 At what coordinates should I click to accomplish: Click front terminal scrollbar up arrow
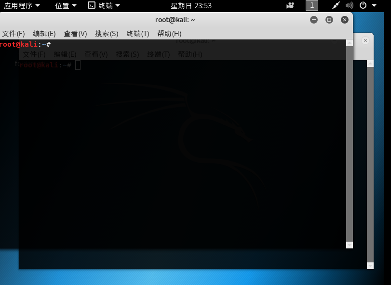point(350,43)
